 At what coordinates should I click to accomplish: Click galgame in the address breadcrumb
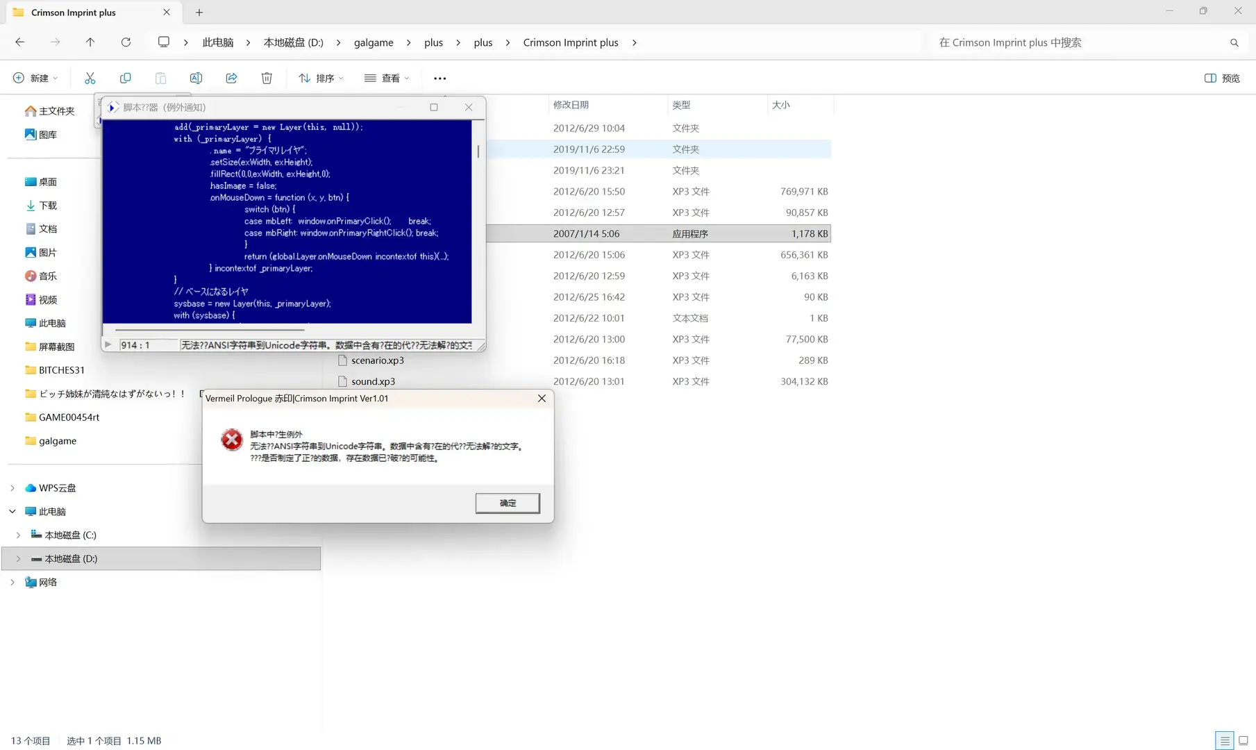click(374, 42)
